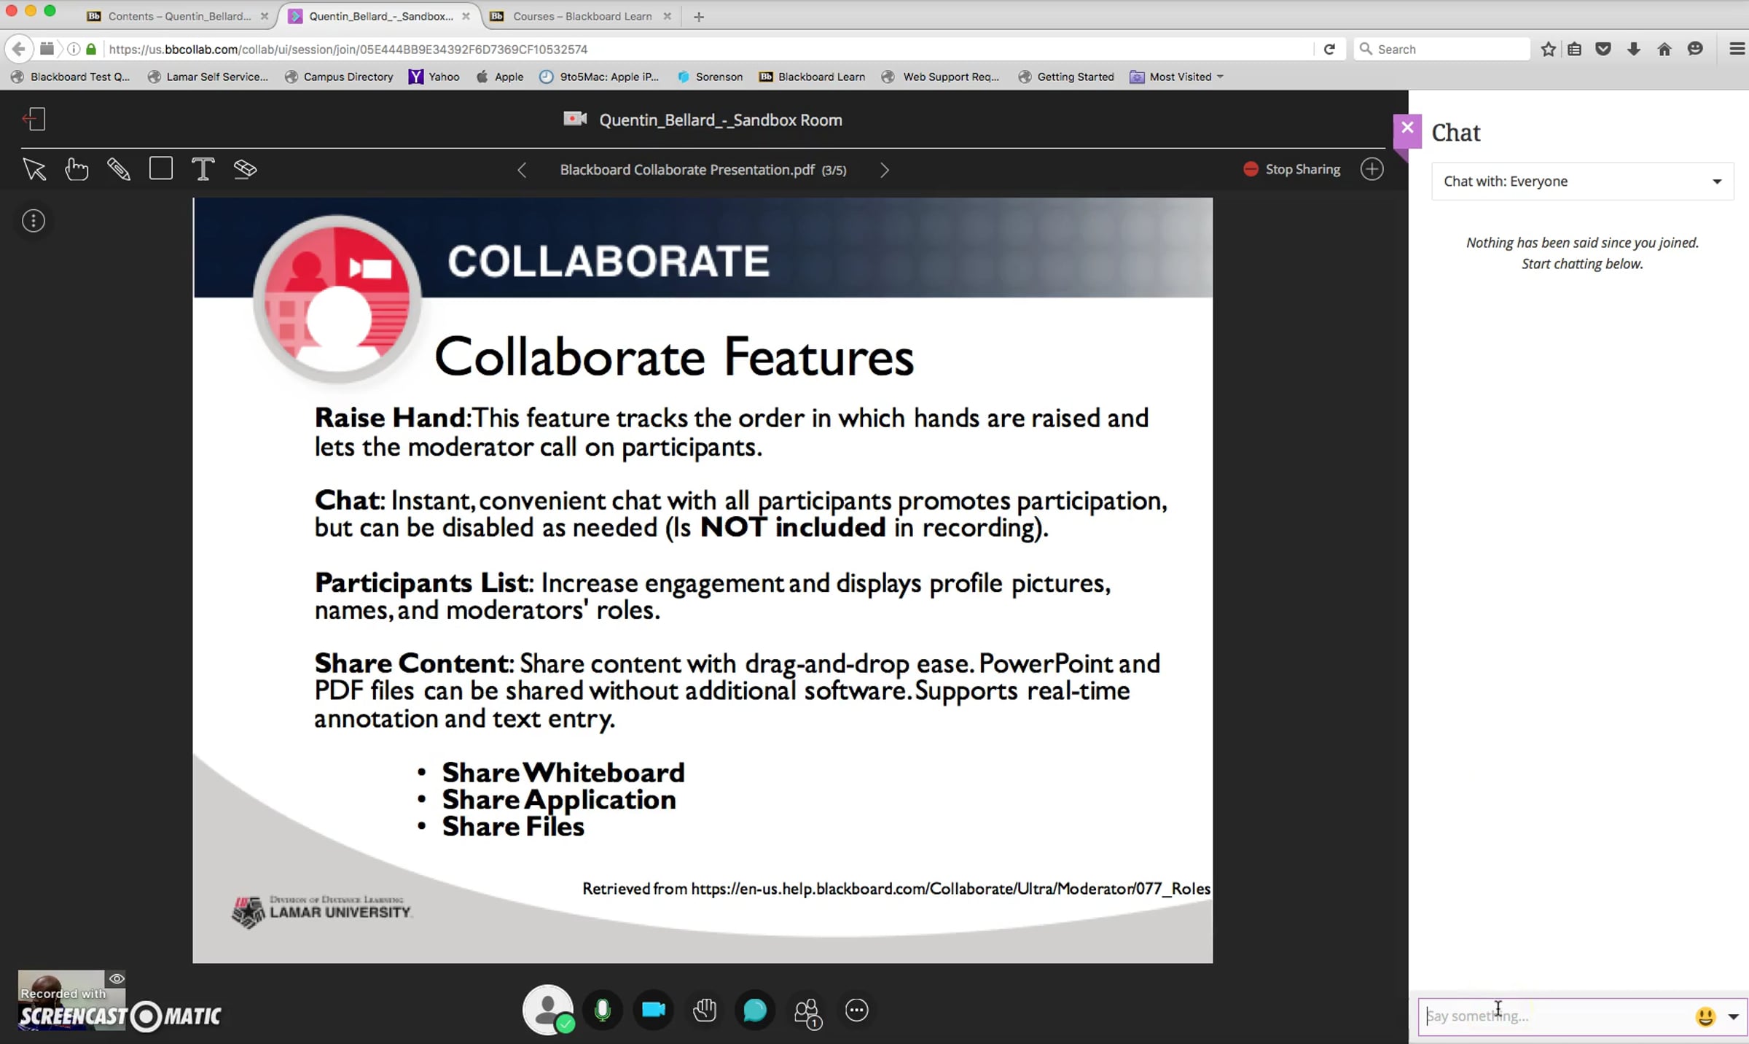
Task: Open the Web Support Req... bookmark
Action: click(x=941, y=77)
